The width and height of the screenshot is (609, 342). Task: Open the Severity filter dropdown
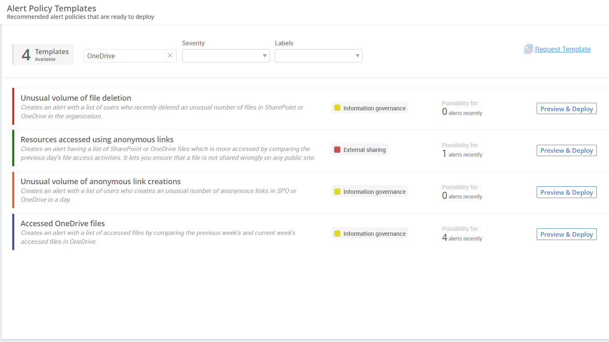point(226,55)
